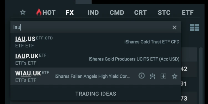Switch to the IND tab
The height and width of the screenshot is (104, 208).
pos(93,12)
